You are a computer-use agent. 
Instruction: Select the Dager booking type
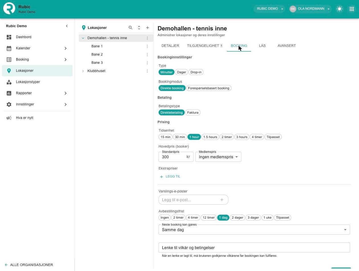click(x=181, y=72)
